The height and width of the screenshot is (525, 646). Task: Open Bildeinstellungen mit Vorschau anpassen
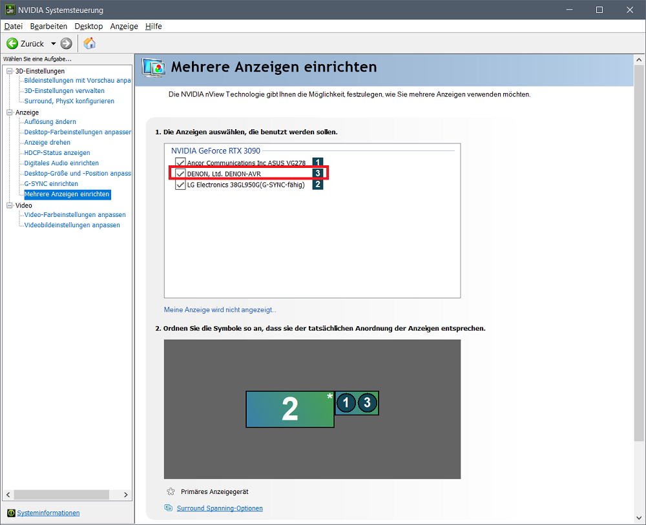78,80
